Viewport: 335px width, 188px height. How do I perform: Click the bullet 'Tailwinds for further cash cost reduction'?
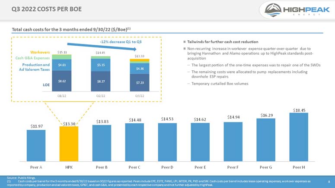[x=223, y=42]
